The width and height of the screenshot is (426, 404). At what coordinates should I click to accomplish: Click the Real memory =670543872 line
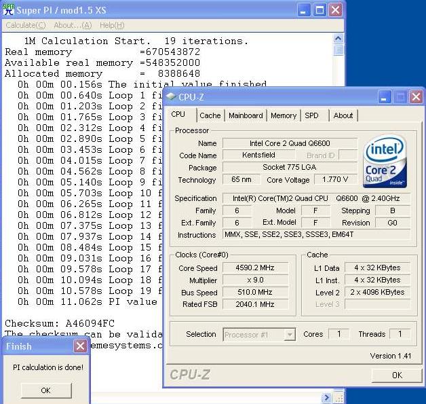pyautogui.click(x=102, y=52)
